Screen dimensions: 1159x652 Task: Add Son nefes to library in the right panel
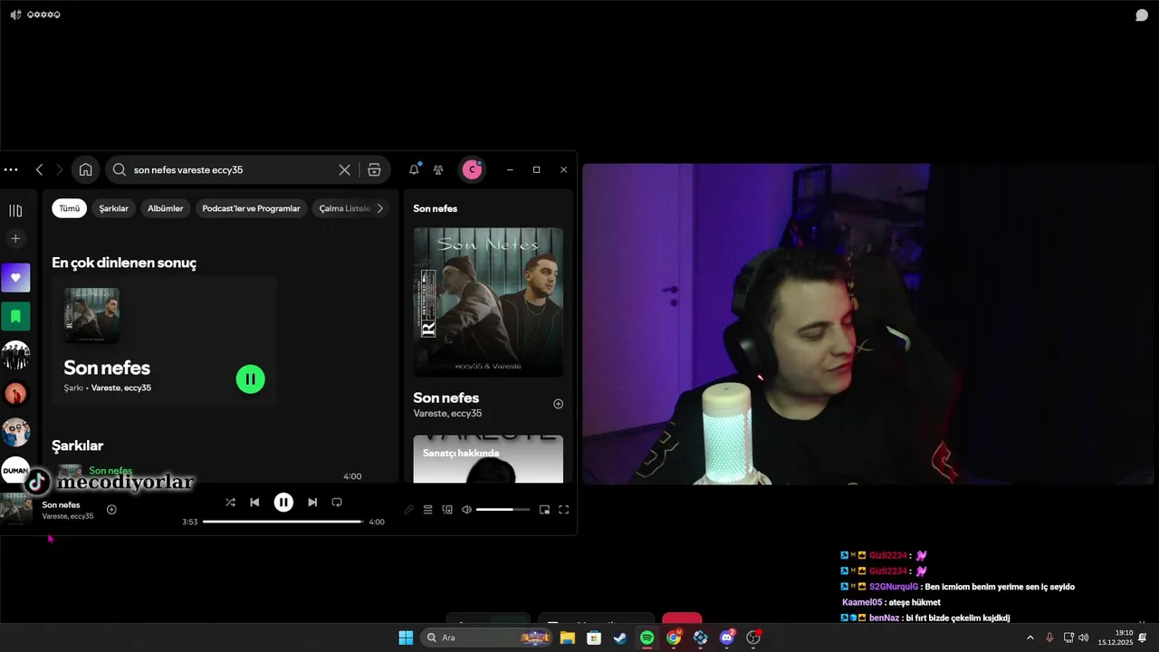(x=558, y=404)
